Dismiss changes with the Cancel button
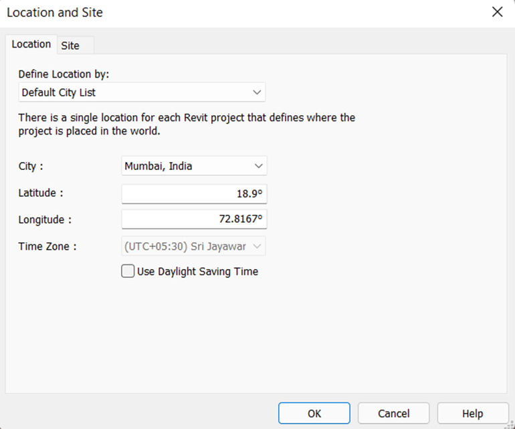 coord(393,413)
